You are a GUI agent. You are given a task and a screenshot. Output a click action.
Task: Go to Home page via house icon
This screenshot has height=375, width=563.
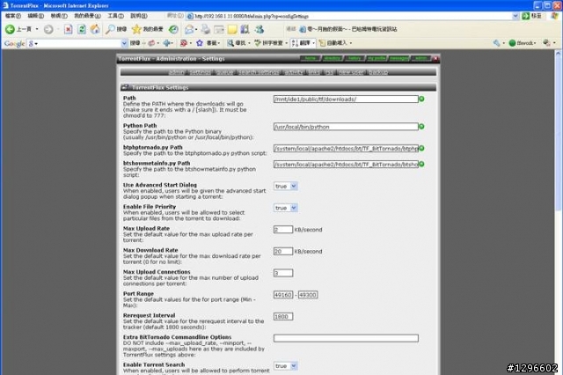[x=95, y=29]
